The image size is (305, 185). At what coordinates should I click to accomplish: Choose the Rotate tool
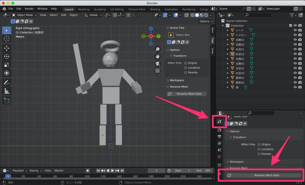(7, 56)
